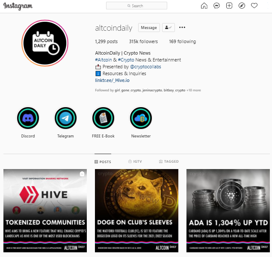Open the FREE E-Book highlight
This screenshot has height=257, width=272.
pos(103,118)
